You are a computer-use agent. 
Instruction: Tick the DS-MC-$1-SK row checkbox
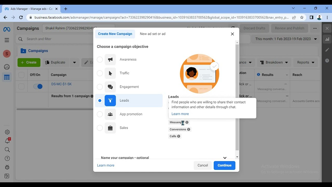tap(21, 86)
